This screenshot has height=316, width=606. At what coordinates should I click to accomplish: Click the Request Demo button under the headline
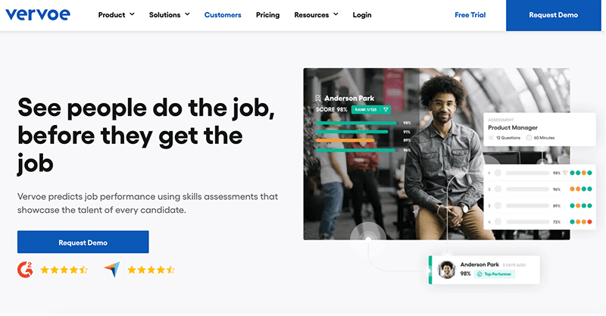tap(83, 242)
